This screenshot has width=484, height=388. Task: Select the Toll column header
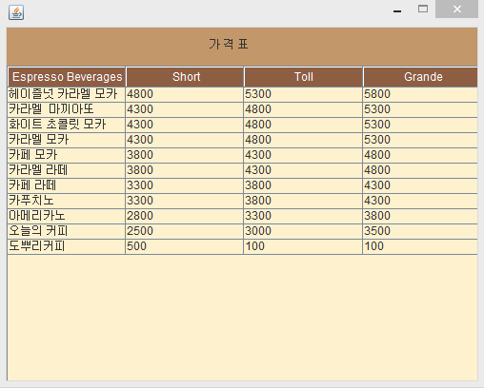[x=303, y=77]
